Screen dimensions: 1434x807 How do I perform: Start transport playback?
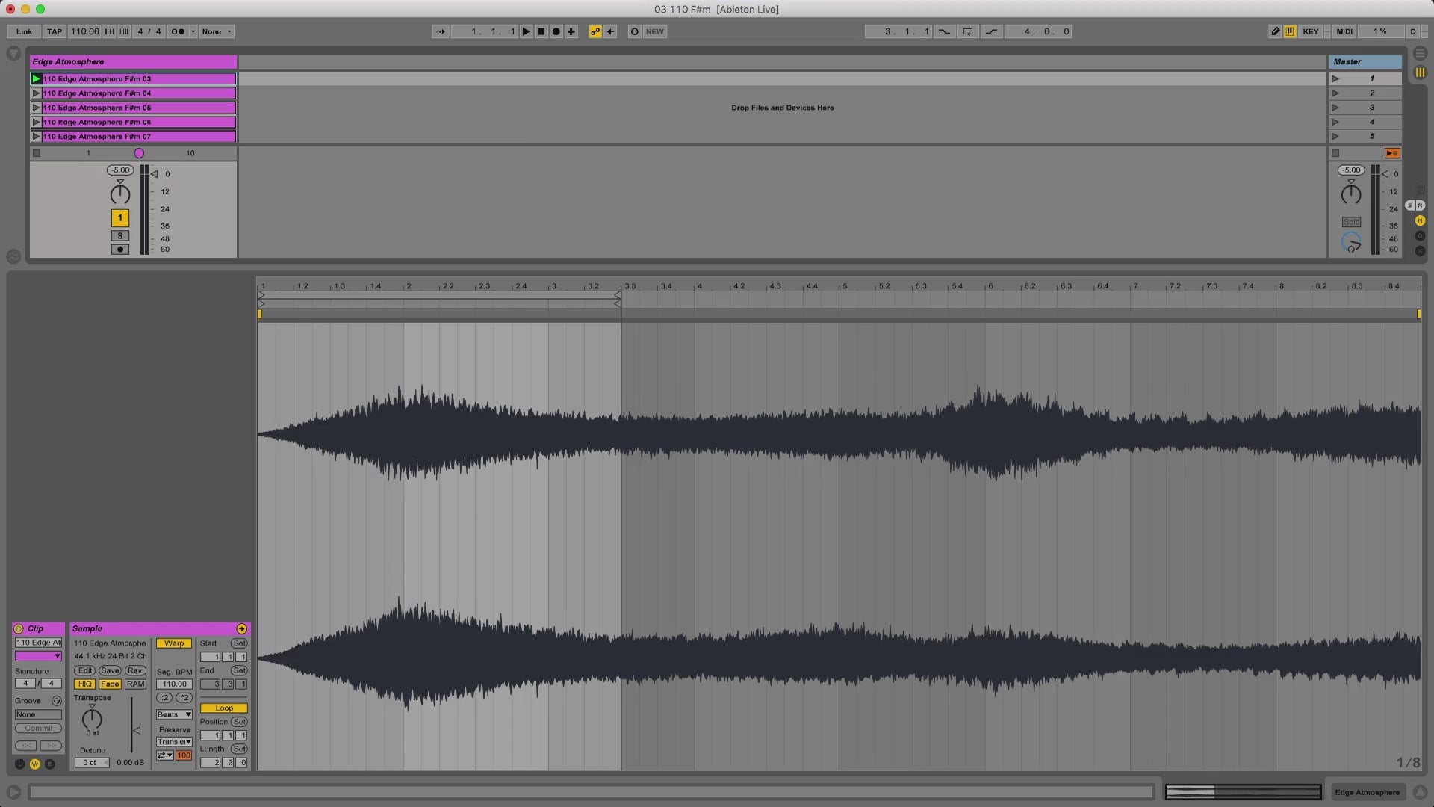527,31
